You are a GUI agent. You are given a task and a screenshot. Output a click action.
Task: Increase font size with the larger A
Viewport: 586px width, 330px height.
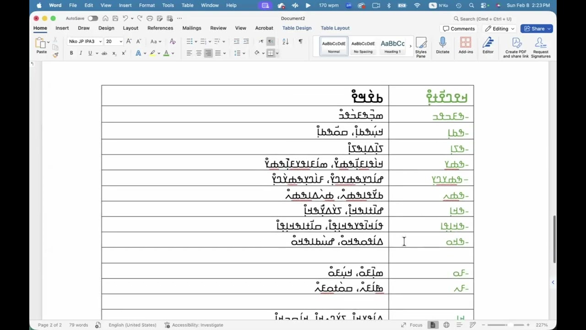(129, 41)
